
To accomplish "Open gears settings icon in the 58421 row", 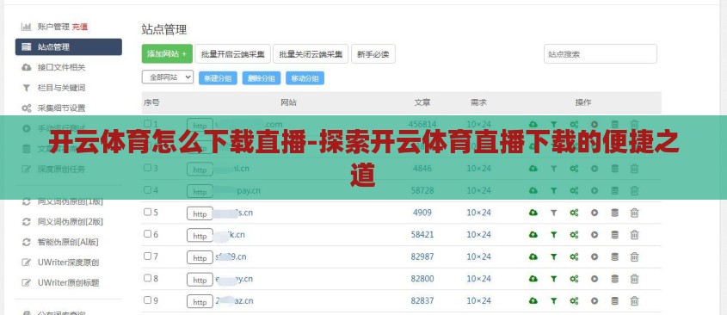I will (x=574, y=235).
